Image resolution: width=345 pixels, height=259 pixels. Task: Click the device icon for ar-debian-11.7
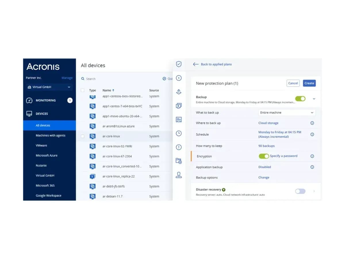(93, 197)
